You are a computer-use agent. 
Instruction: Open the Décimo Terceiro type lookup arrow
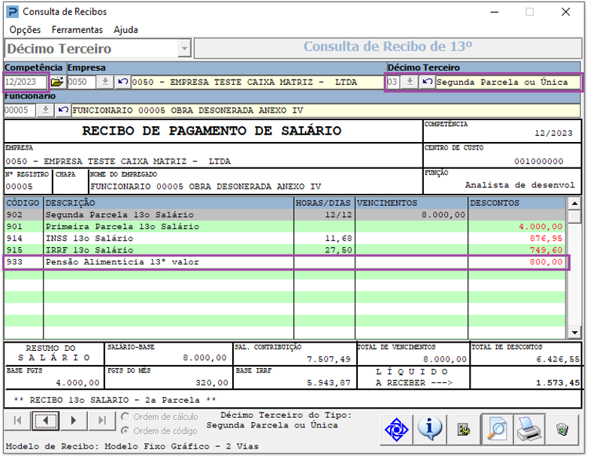pos(410,82)
